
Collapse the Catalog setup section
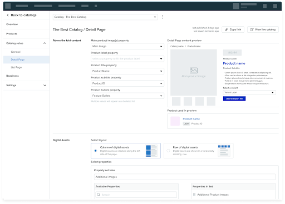point(26,43)
